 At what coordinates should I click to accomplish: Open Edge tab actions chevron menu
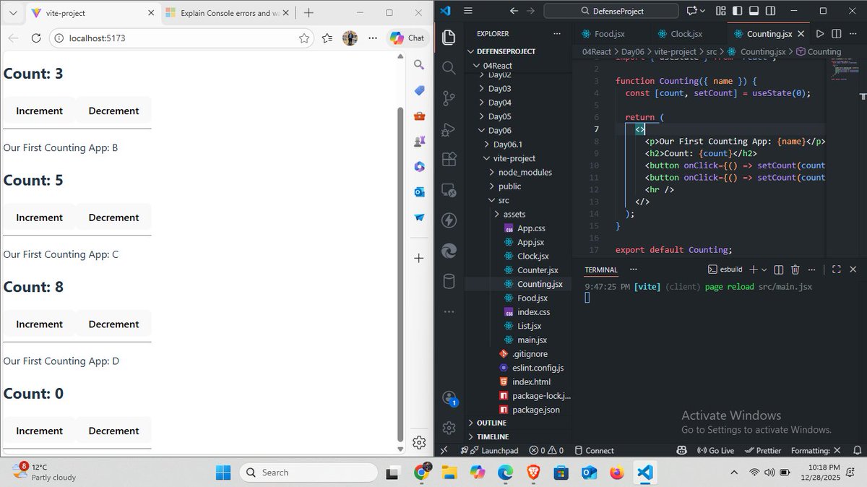pyautogui.click(x=13, y=13)
